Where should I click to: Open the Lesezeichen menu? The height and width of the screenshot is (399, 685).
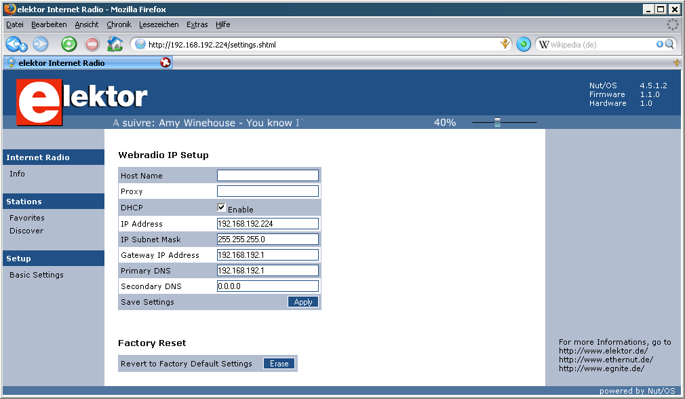click(159, 24)
